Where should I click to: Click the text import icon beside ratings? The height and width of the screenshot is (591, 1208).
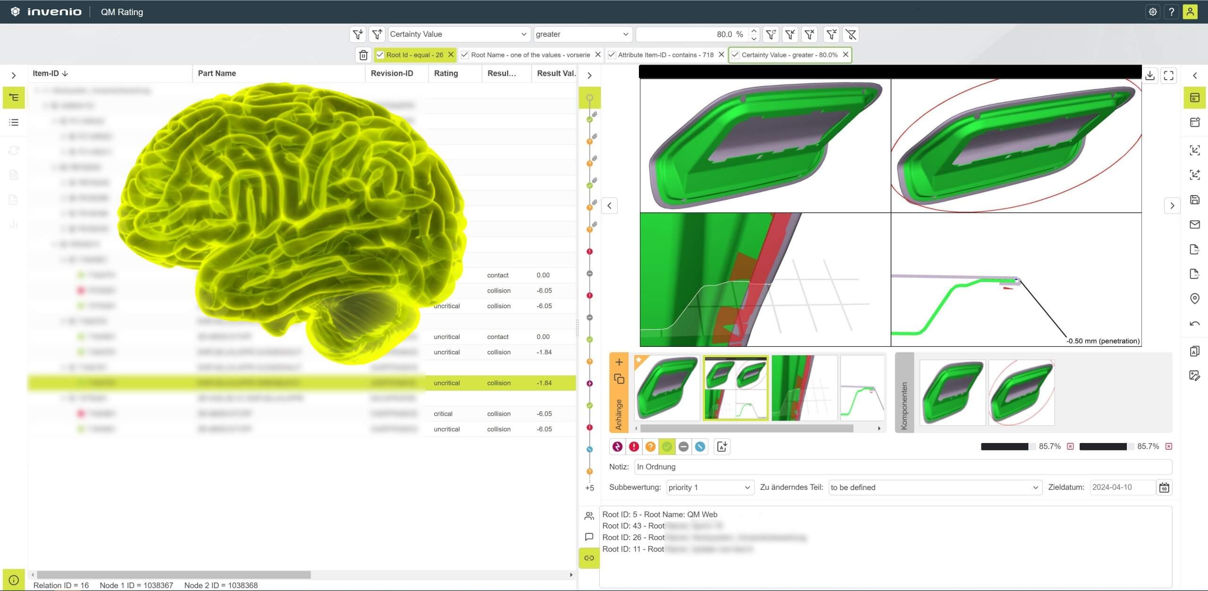pyautogui.click(x=722, y=446)
